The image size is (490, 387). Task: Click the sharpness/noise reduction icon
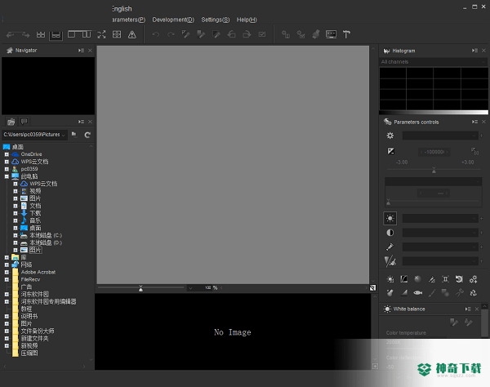(x=390, y=261)
